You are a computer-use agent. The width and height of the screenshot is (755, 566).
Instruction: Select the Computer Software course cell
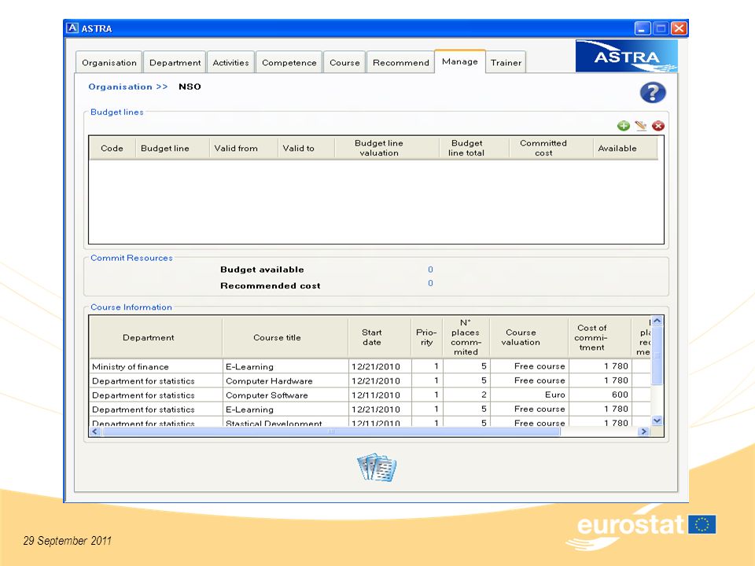tap(285, 395)
